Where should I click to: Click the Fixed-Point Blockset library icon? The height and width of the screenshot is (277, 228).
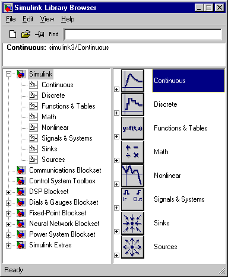(x=21, y=213)
